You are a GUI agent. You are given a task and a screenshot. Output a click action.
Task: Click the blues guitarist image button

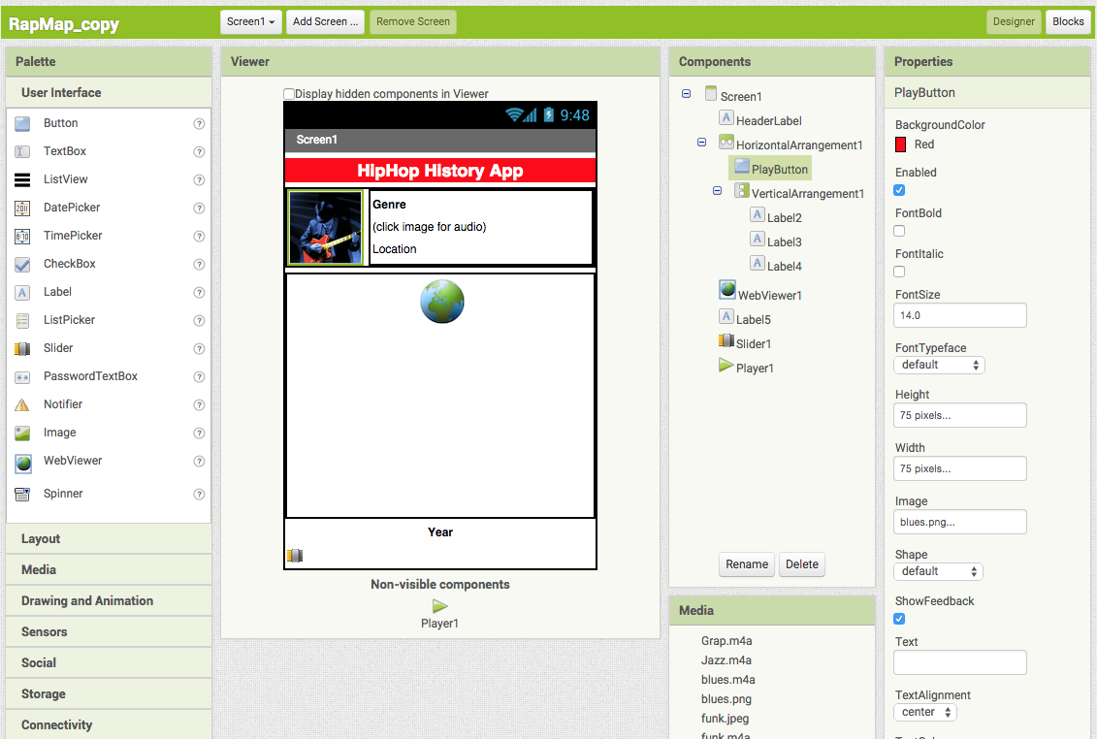click(x=325, y=228)
